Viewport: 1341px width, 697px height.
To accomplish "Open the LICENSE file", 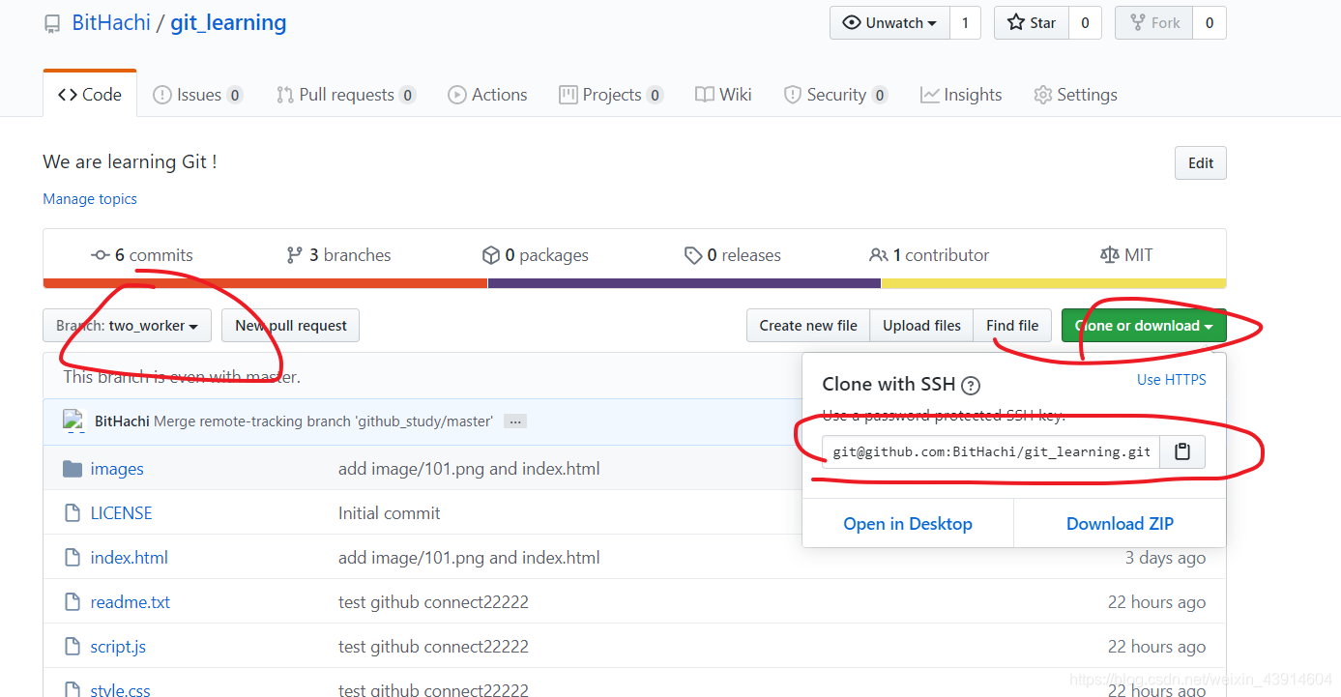I will click(x=121, y=513).
